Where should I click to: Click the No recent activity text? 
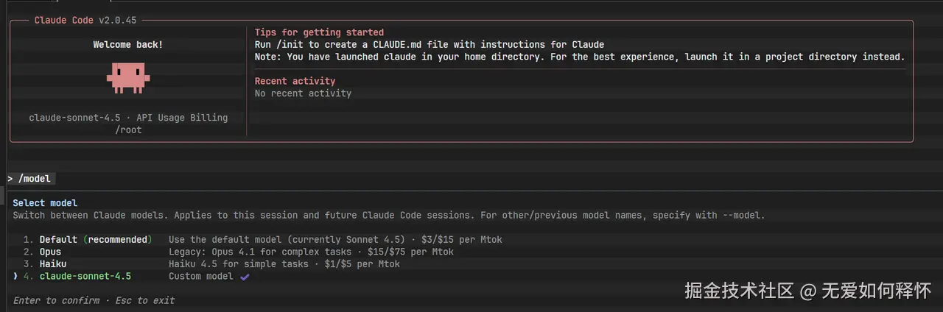click(x=303, y=93)
